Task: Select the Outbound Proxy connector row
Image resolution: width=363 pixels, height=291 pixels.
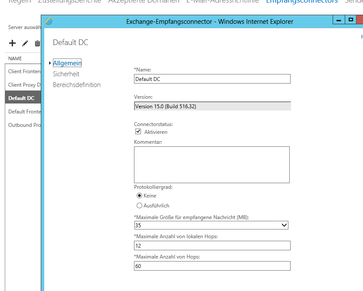Action: click(x=23, y=125)
